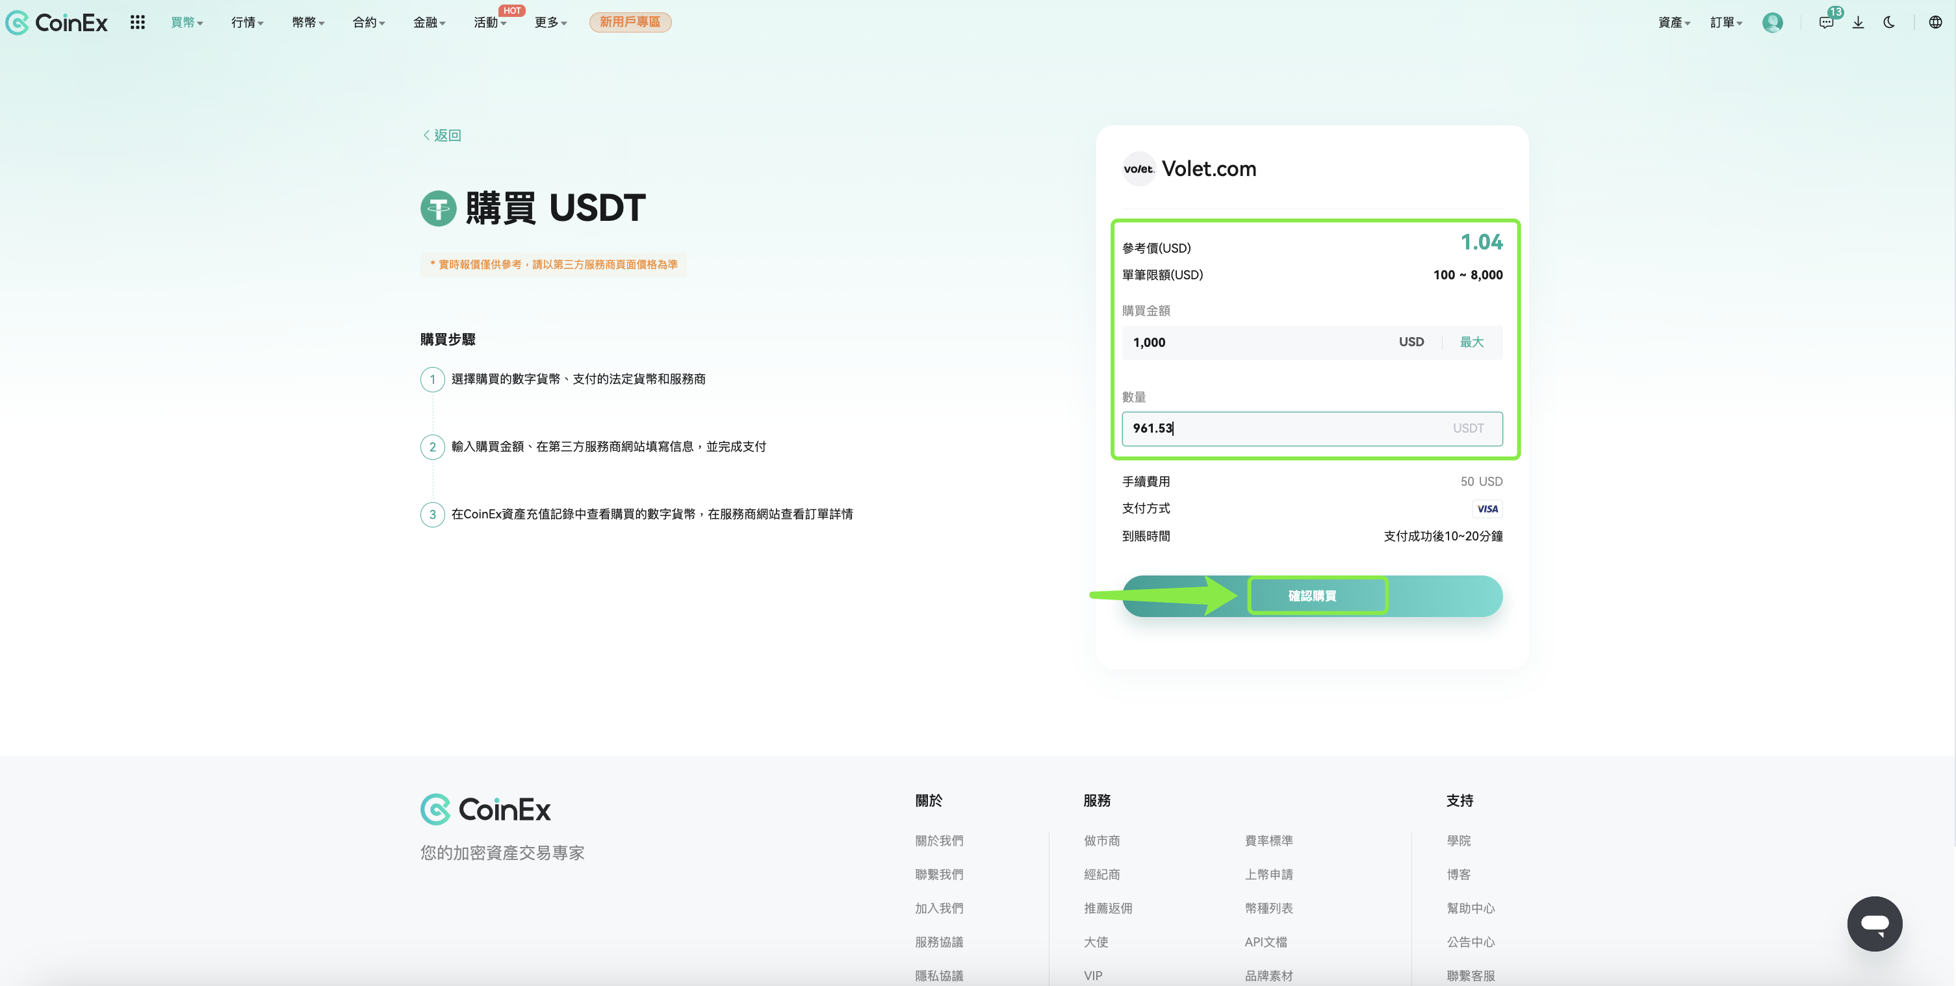Open the 新用戶專區 badge button

coord(630,22)
